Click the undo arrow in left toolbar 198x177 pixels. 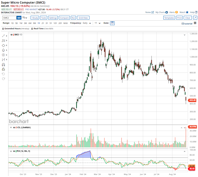3,74
